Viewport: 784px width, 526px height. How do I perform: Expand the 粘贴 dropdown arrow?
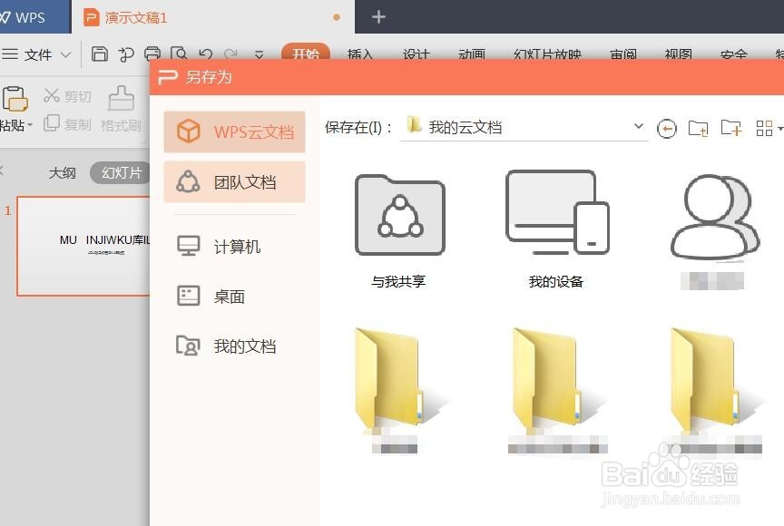click(30, 125)
